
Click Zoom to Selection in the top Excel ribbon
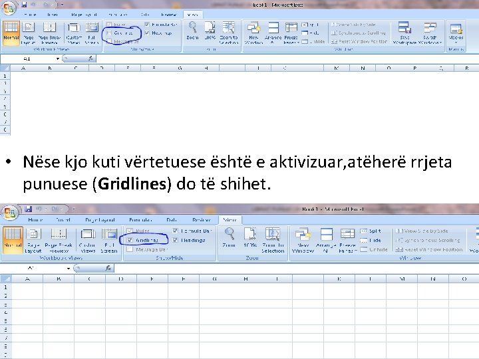(228, 33)
